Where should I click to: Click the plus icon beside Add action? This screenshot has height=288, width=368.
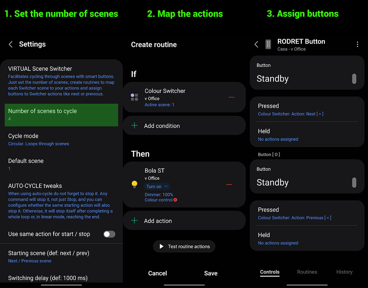[134, 221]
